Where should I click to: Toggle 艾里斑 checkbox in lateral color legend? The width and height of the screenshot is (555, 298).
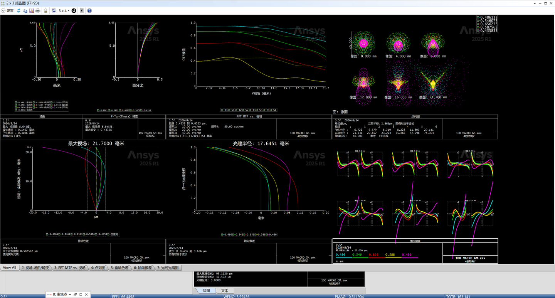pos(109,234)
